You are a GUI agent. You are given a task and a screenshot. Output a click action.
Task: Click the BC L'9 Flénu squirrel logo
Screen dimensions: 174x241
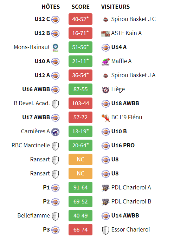pyautogui.click(x=106, y=118)
